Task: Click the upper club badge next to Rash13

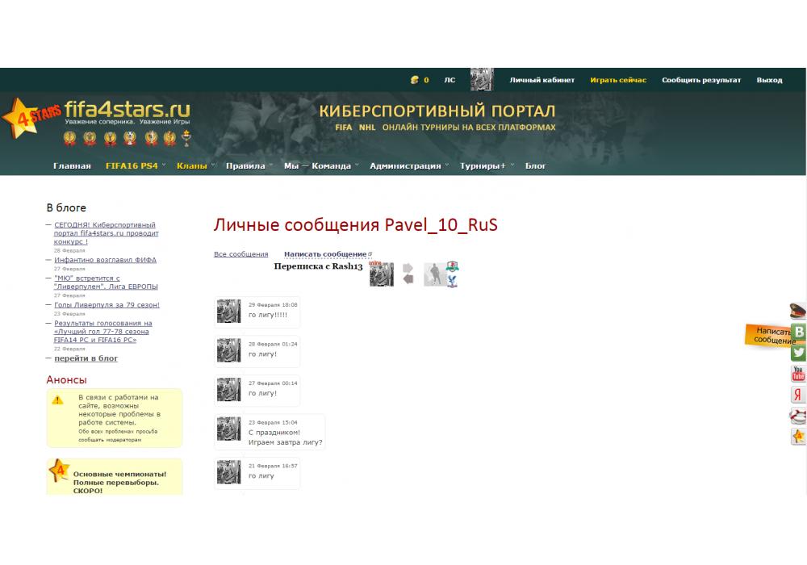Action: pyautogui.click(x=453, y=266)
